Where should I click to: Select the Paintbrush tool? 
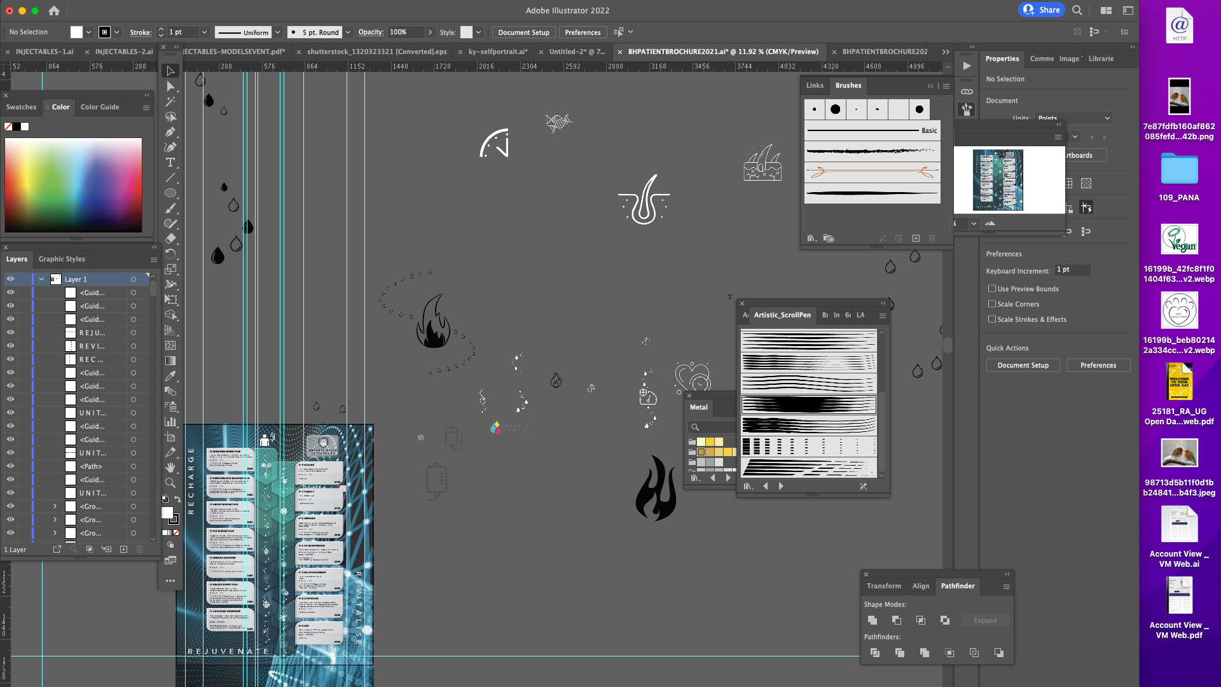tap(170, 209)
